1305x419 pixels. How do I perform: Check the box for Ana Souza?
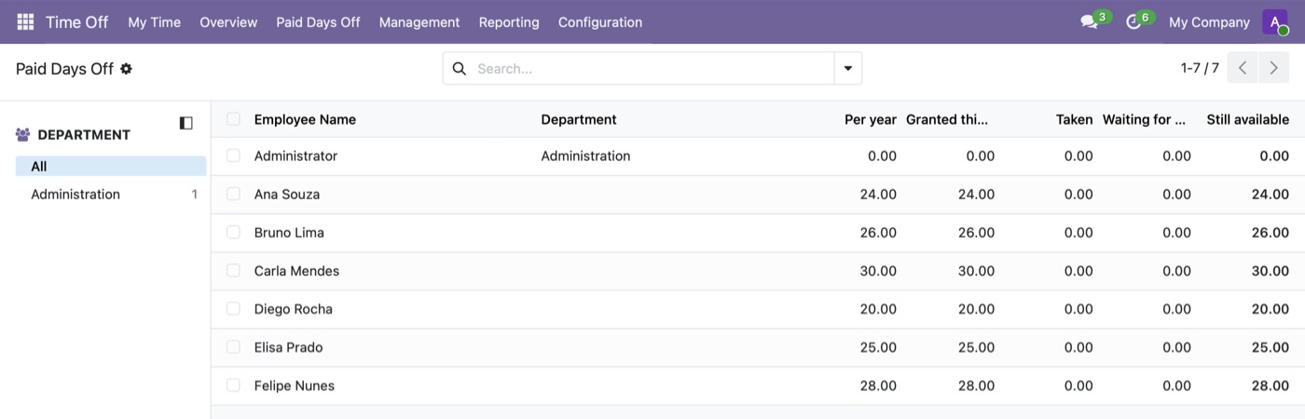point(233,194)
